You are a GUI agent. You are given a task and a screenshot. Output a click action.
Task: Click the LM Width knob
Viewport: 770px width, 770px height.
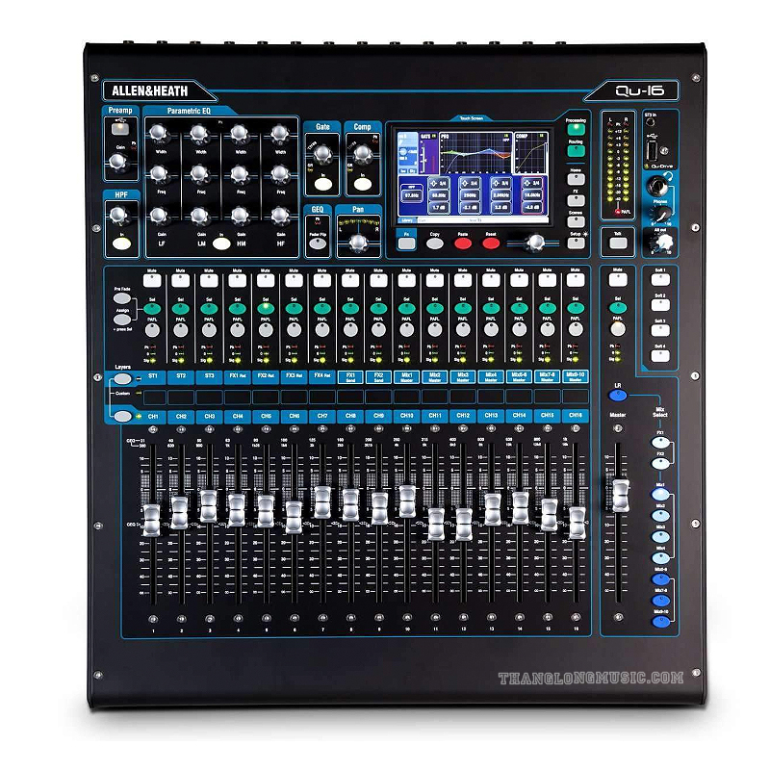(199, 133)
